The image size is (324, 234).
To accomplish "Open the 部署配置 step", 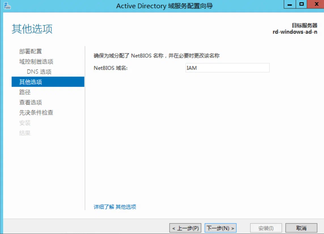I will (30, 51).
